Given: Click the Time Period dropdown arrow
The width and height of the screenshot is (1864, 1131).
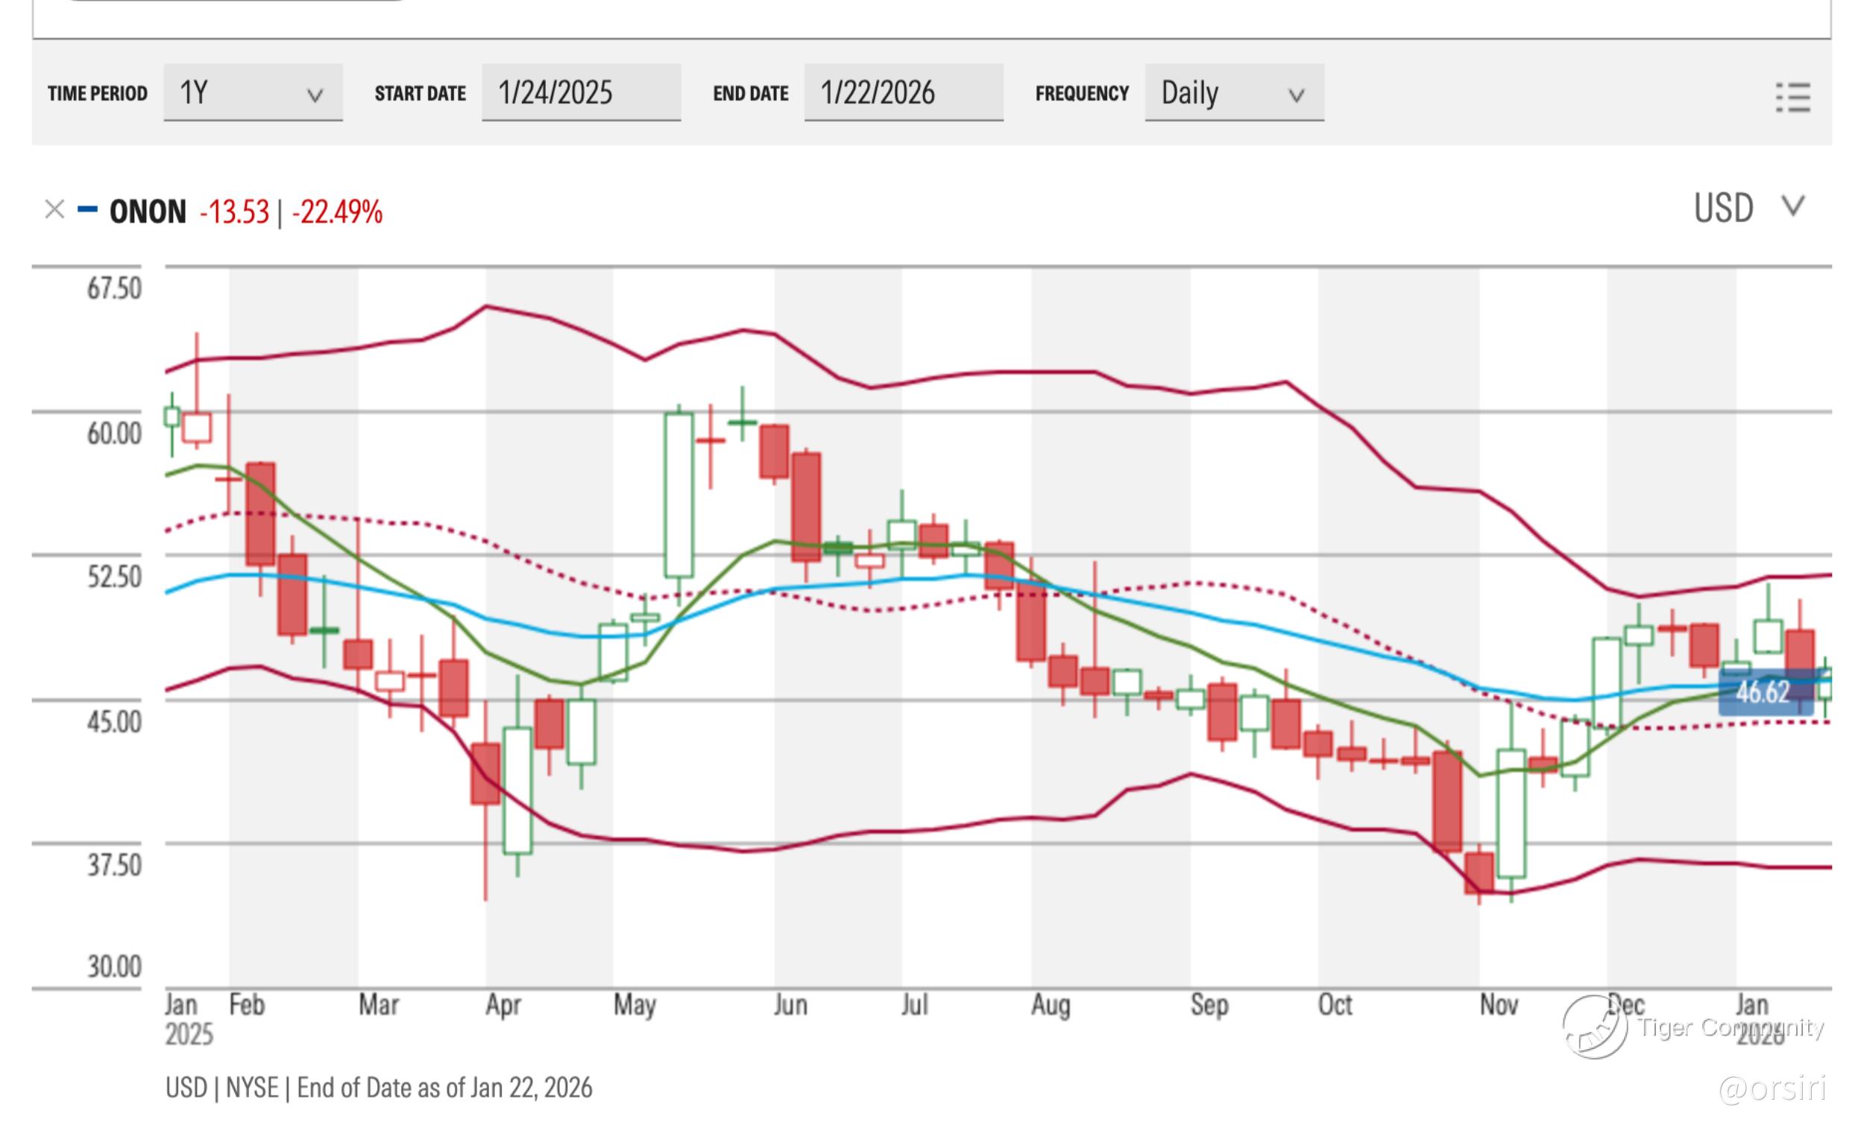Looking at the screenshot, I should (x=315, y=96).
